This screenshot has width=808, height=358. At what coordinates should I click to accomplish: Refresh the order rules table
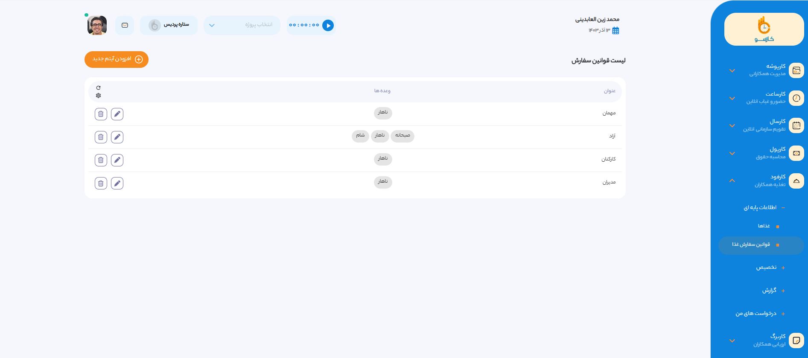point(99,88)
